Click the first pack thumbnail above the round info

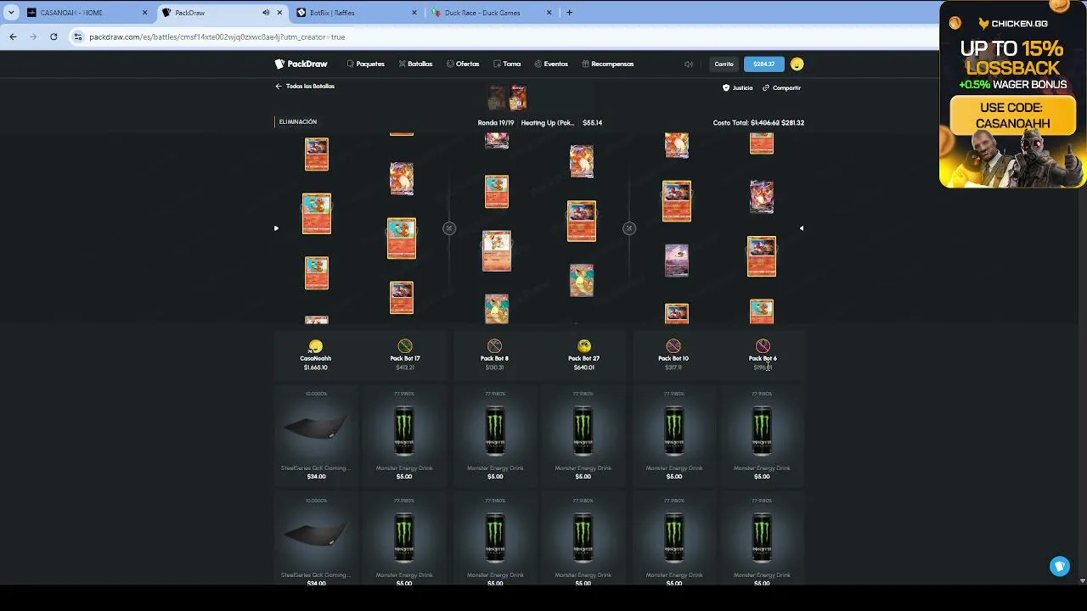tap(497, 98)
